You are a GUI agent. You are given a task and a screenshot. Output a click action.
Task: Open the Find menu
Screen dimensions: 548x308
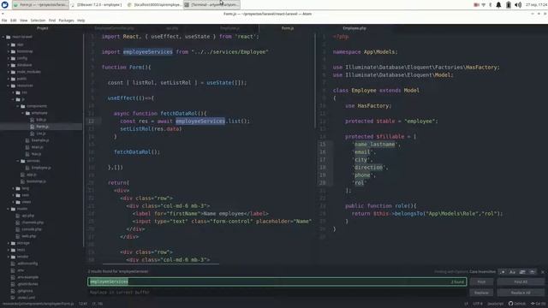click(52, 21)
